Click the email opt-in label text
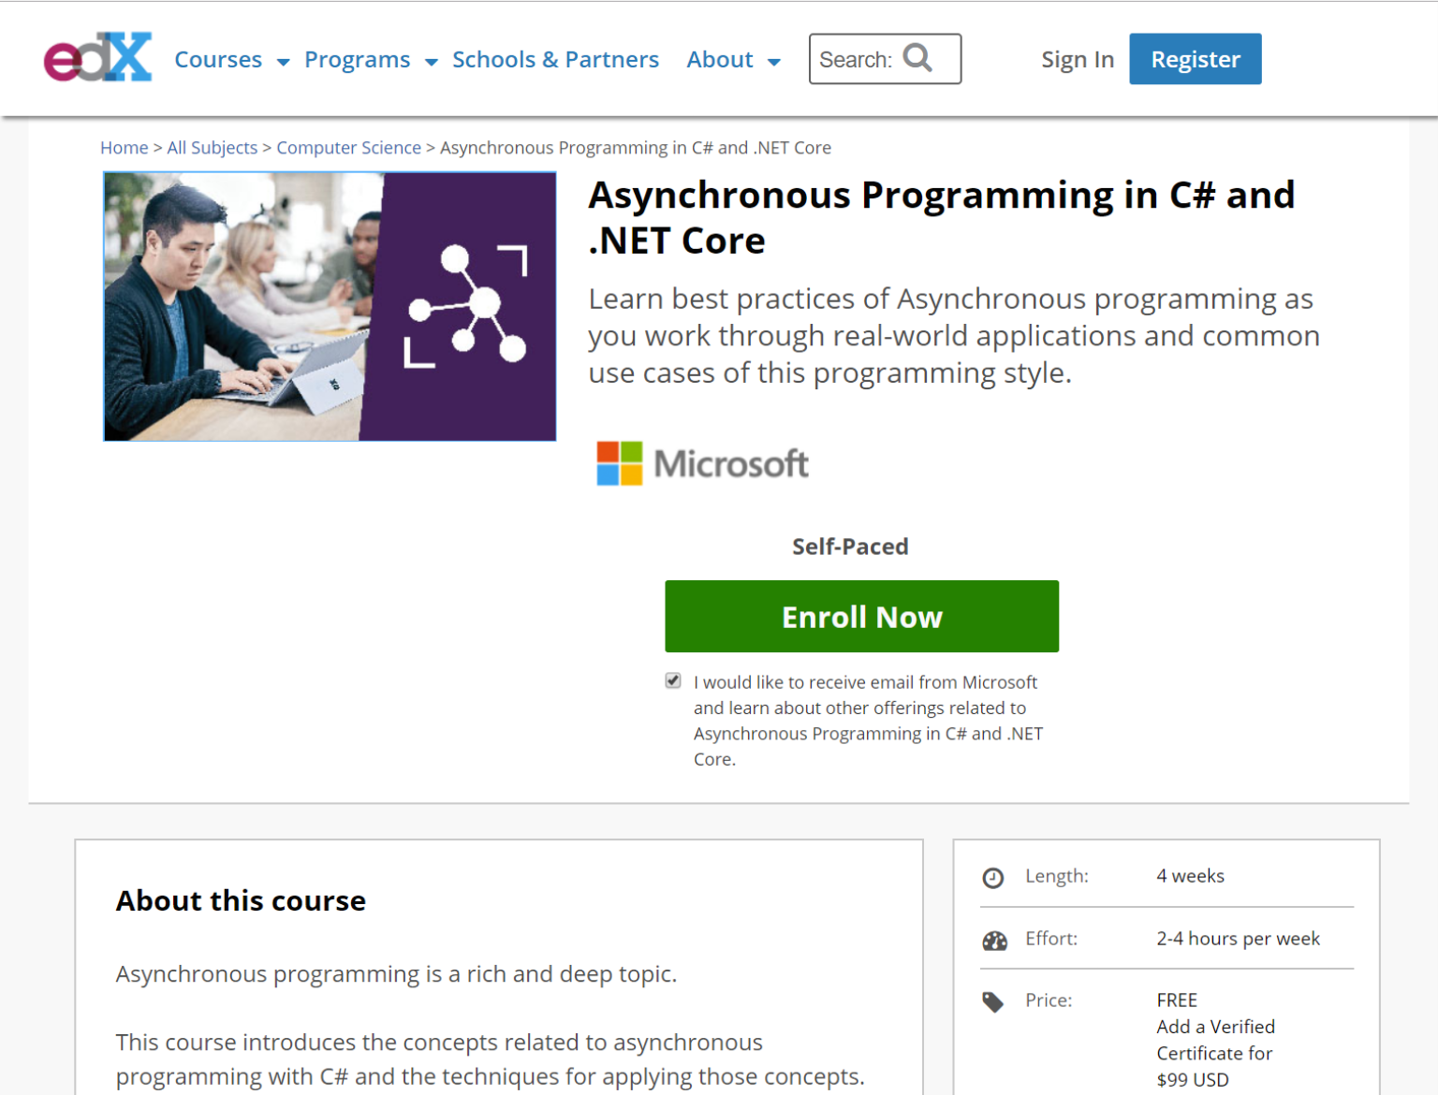Screen dimensions: 1438x1095 click(868, 721)
